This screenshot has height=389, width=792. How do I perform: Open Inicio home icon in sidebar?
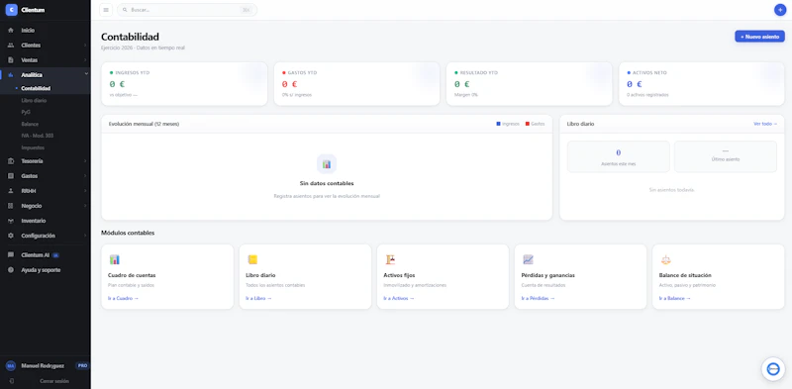click(x=11, y=31)
